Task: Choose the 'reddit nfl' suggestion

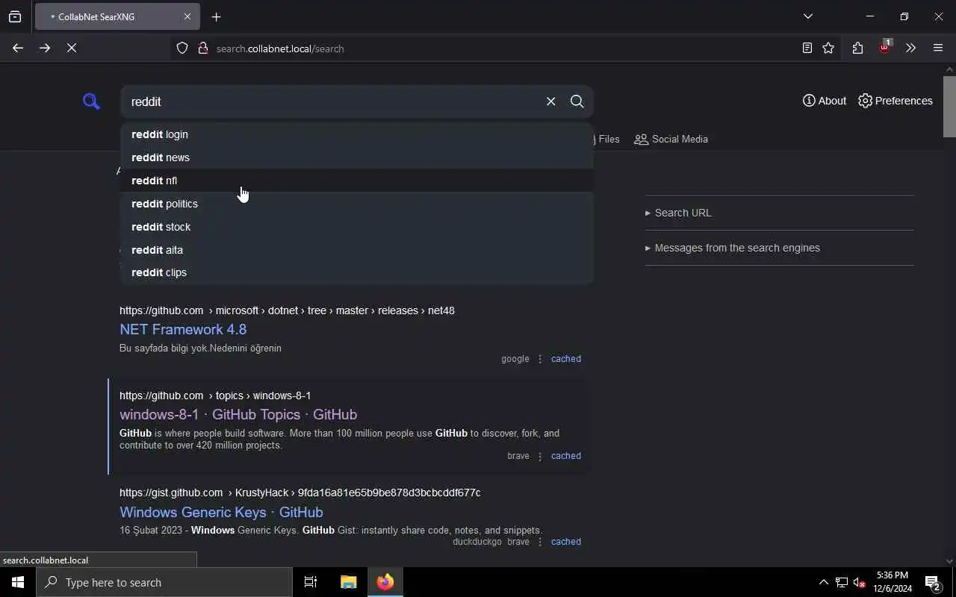Action: pyautogui.click(x=356, y=181)
